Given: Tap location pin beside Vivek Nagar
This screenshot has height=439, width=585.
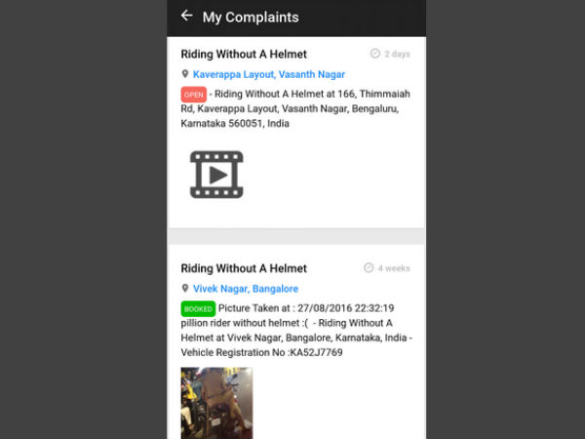Looking at the screenshot, I should [x=184, y=288].
